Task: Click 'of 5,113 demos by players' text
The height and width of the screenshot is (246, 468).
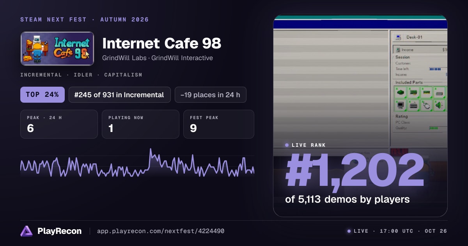Action: (x=347, y=199)
